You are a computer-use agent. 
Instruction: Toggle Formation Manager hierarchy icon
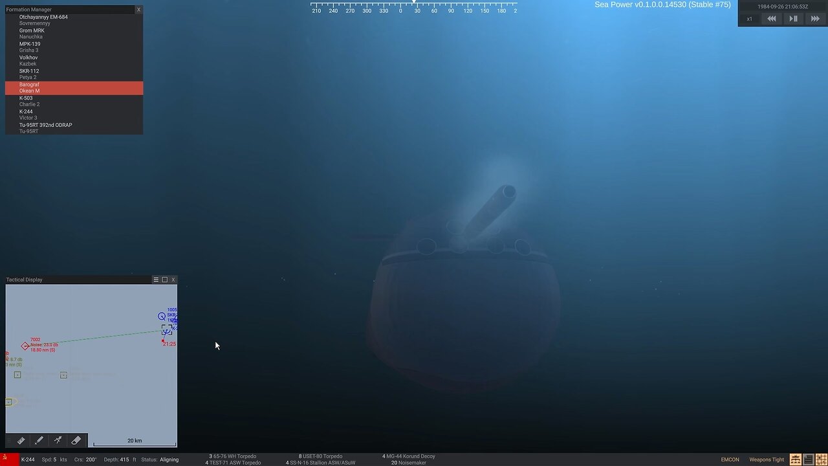click(x=796, y=460)
